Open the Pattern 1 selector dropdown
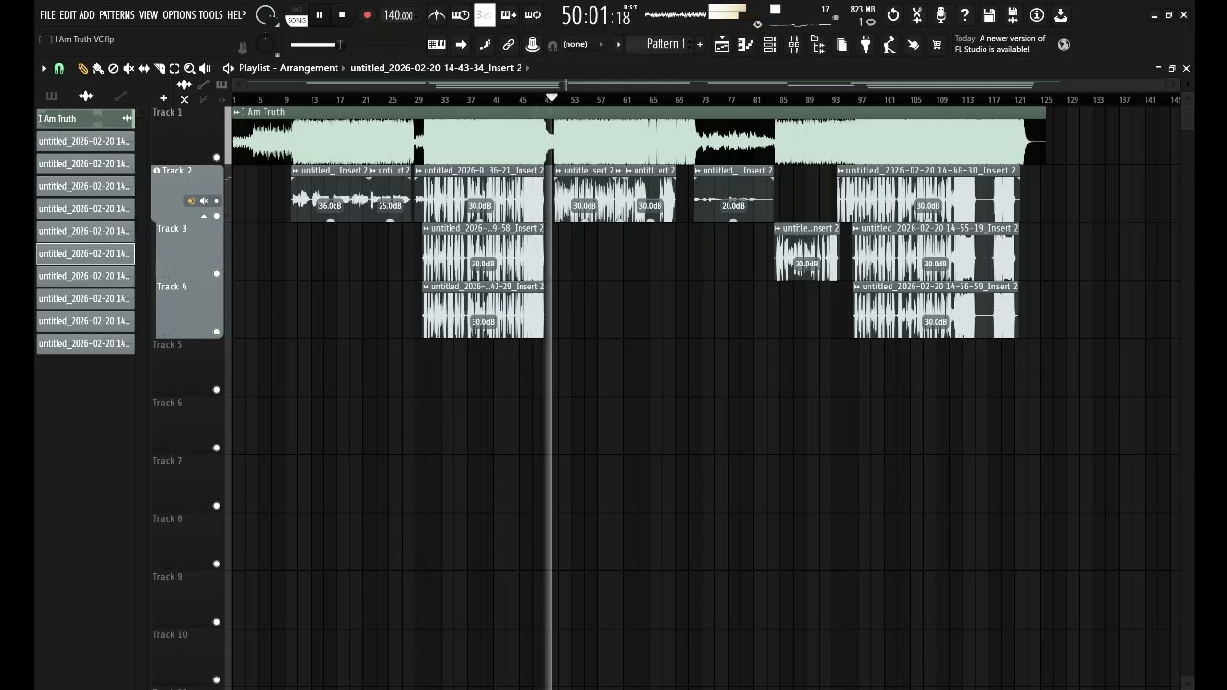The image size is (1227, 690). coord(665,45)
